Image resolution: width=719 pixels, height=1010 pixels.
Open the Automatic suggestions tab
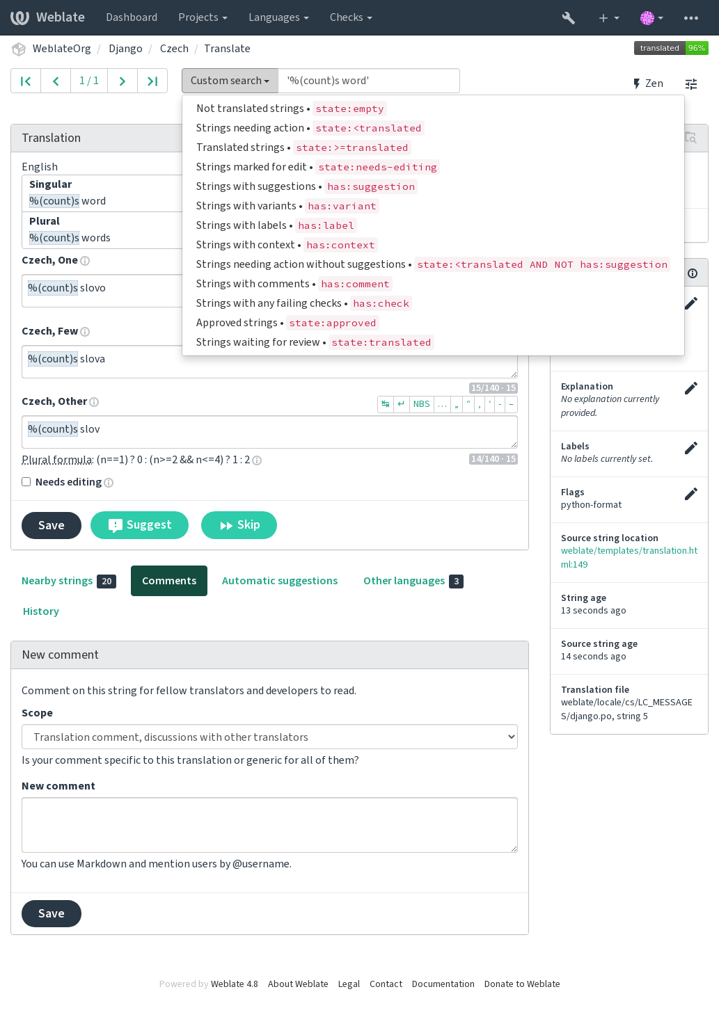(280, 581)
